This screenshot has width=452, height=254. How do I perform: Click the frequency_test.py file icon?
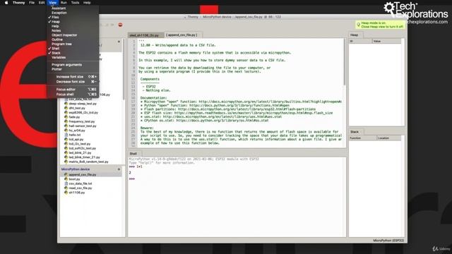coord(66,121)
